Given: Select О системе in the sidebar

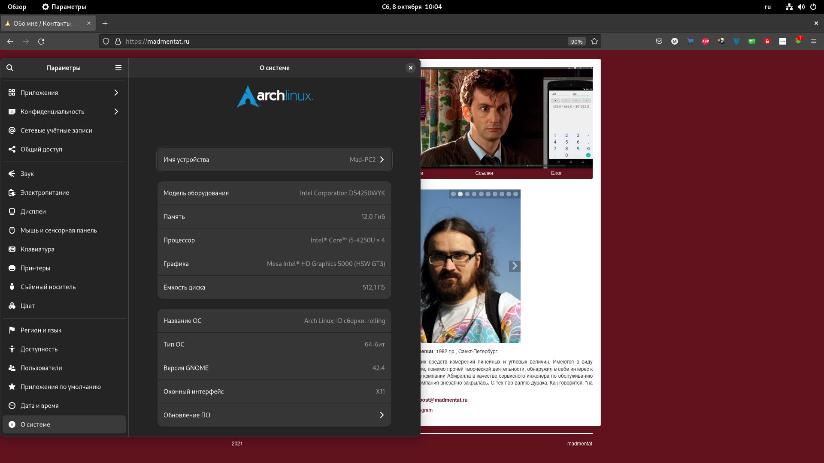Looking at the screenshot, I should (x=64, y=424).
